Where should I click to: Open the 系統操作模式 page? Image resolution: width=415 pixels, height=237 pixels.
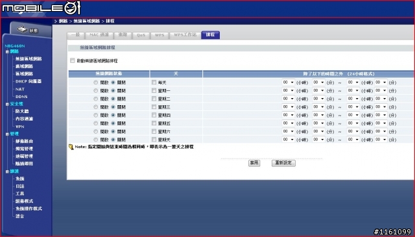29,208
